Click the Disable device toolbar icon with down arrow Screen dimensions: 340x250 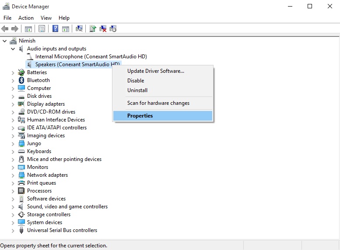(113, 29)
